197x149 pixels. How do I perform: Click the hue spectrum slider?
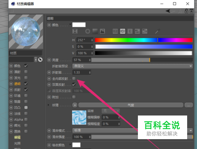pos(144,40)
